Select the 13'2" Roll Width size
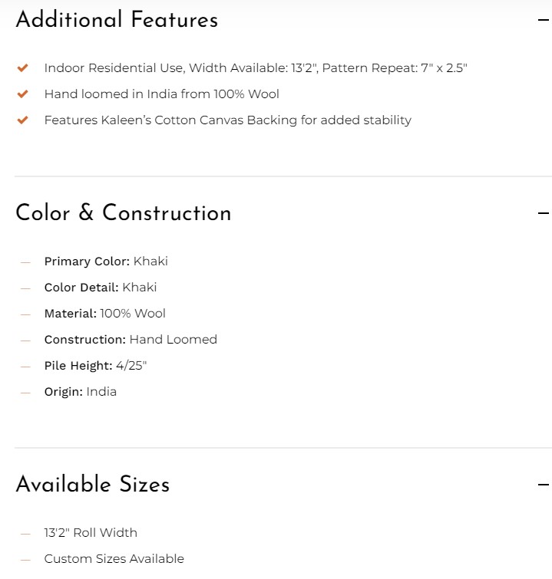 pyautogui.click(x=91, y=533)
